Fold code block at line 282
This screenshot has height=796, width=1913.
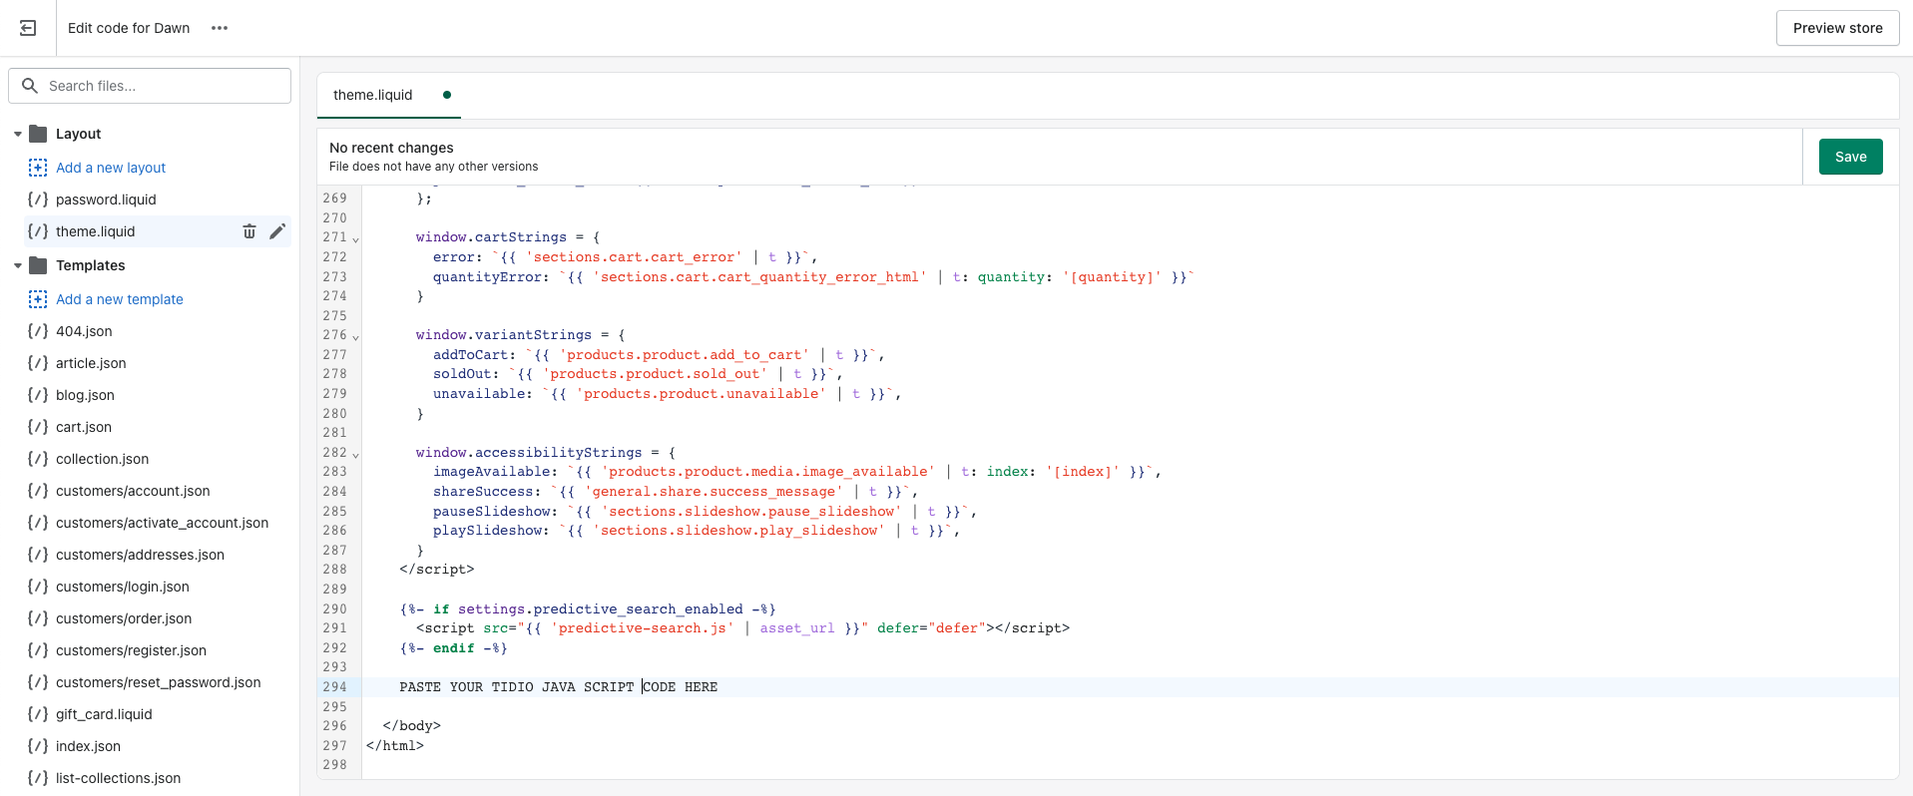pos(355,455)
